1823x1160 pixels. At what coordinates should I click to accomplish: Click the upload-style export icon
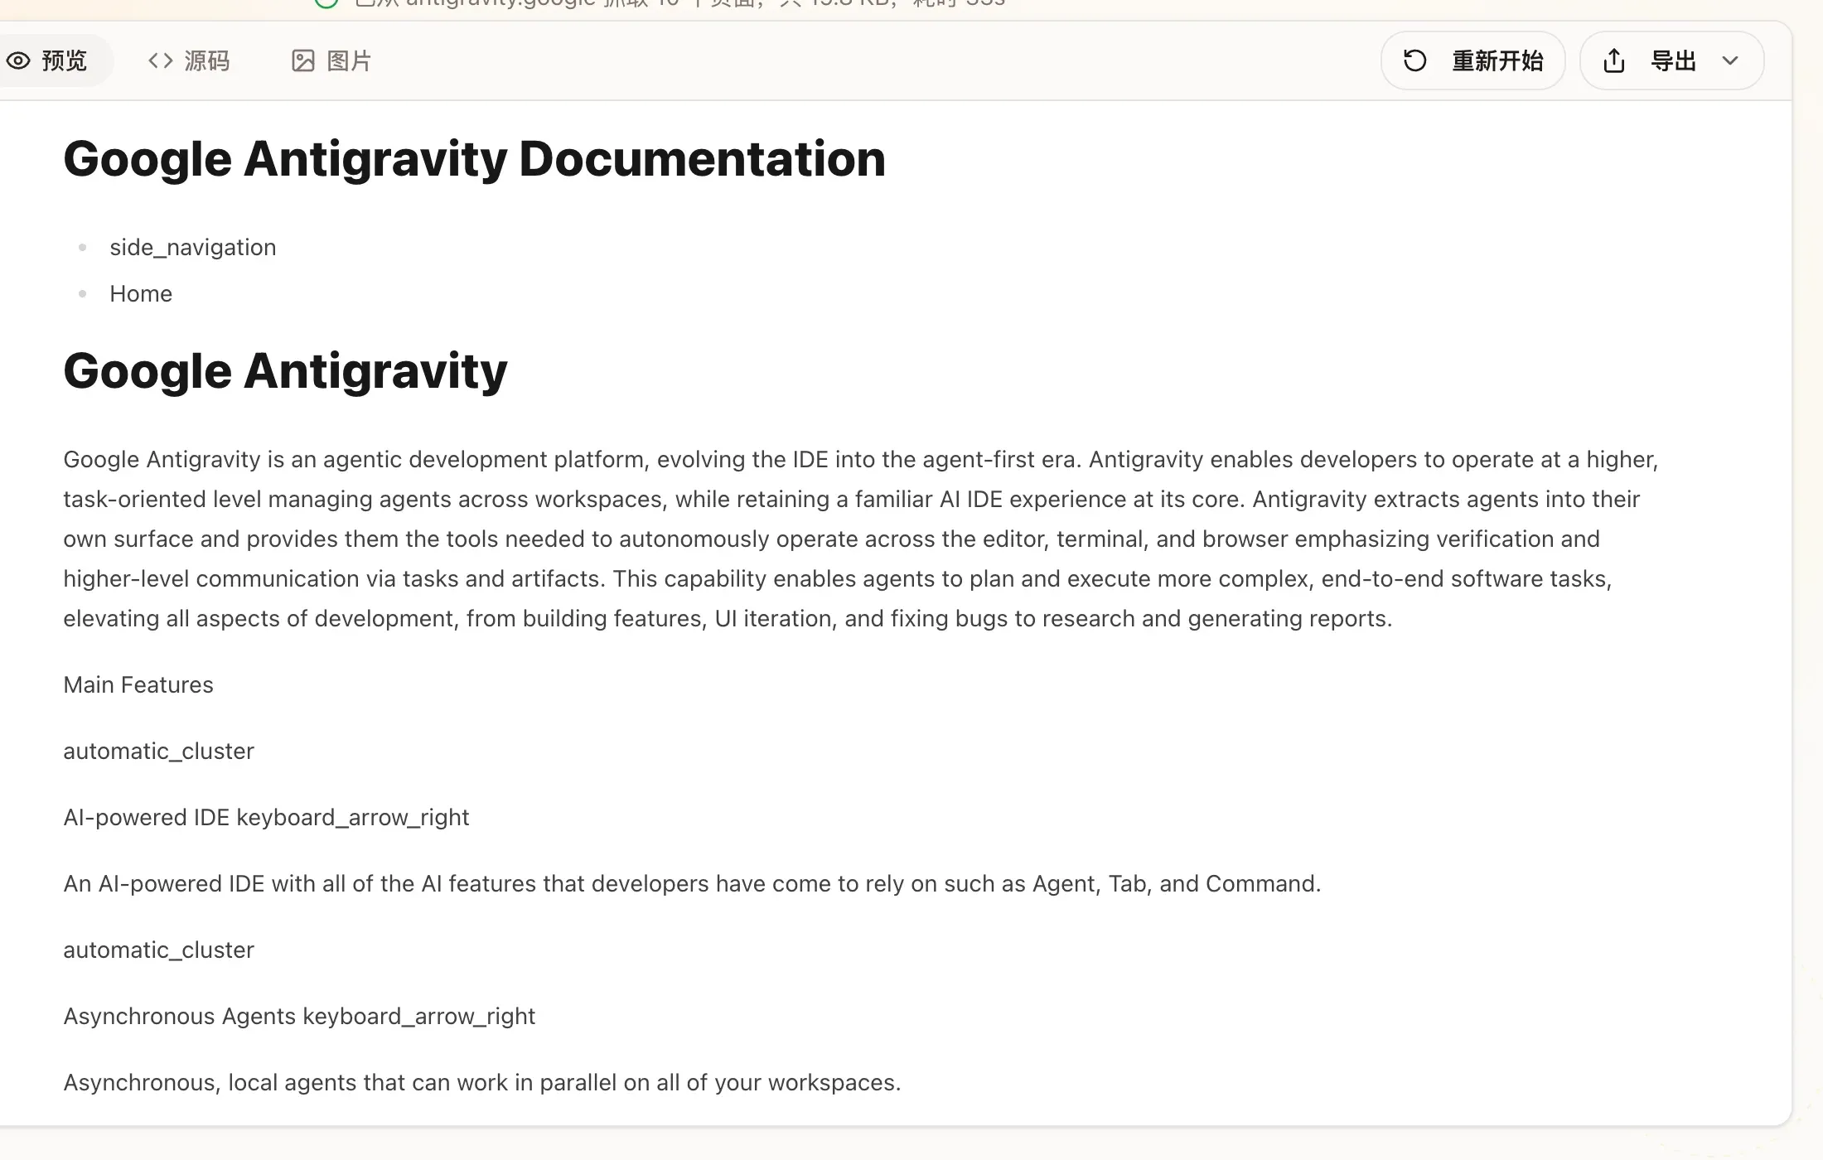tap(1613, 60)
